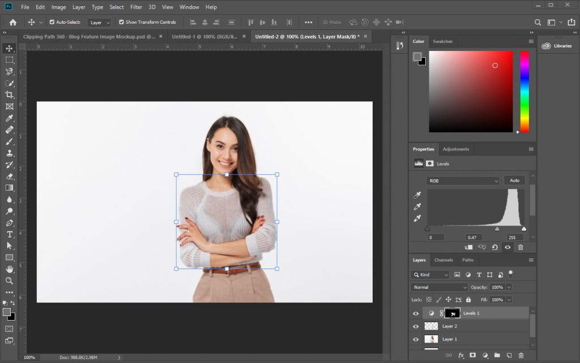Hide Layer 2 visibility eye
This screenshot has height=363, width=580.
(416, 326)
